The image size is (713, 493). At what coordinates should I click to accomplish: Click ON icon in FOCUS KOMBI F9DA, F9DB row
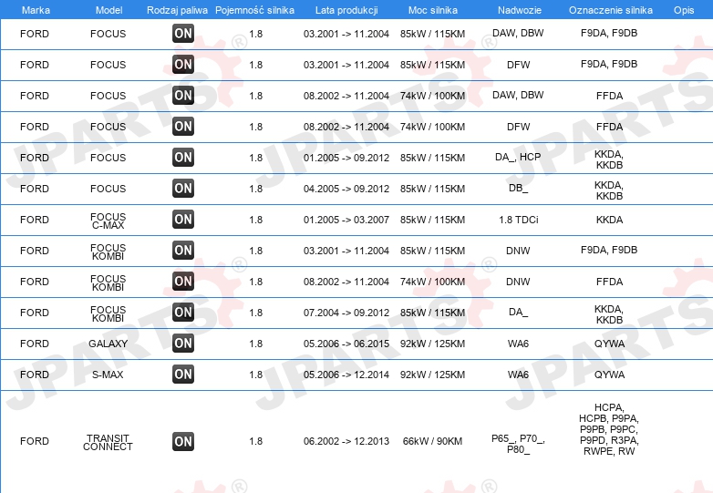(x=183, y=250)
